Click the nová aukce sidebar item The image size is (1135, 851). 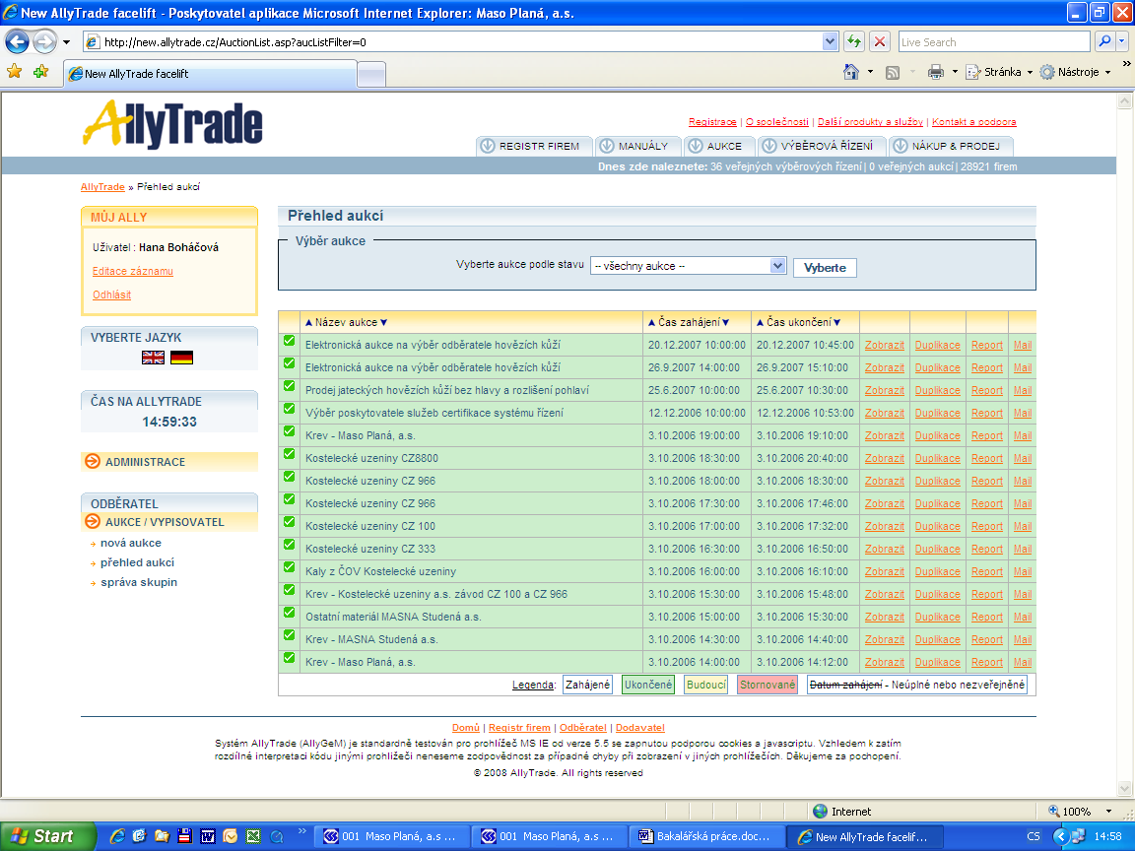[x=131, y=543]
